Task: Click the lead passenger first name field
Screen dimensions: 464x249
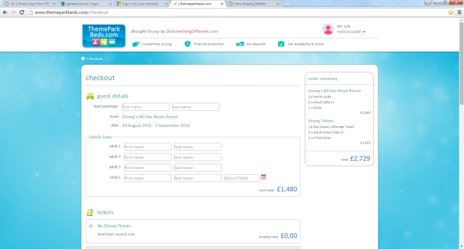Action: click(x=146, y=107)
